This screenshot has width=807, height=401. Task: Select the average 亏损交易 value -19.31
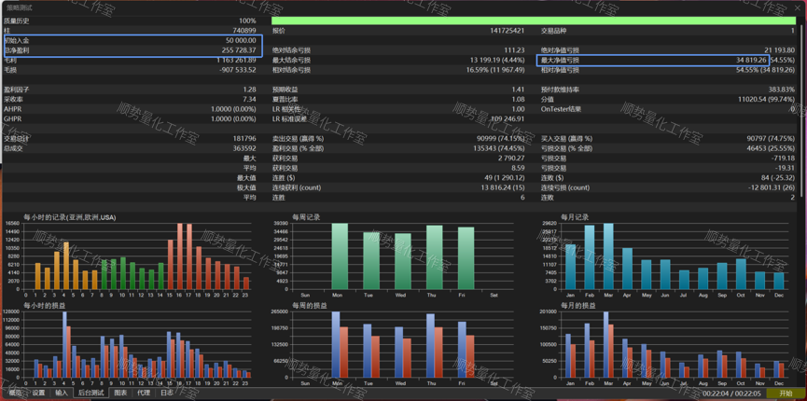pos(786,168)
